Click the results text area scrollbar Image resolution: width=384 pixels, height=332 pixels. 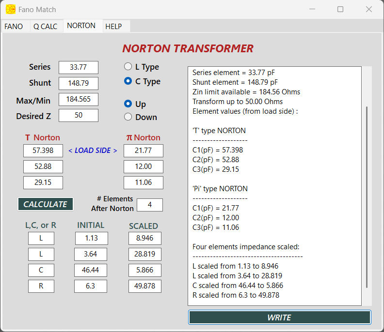[367, 194]
